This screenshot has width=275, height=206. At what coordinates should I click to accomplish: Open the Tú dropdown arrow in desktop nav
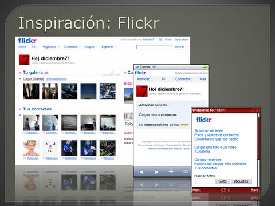[x=38, y=47]
